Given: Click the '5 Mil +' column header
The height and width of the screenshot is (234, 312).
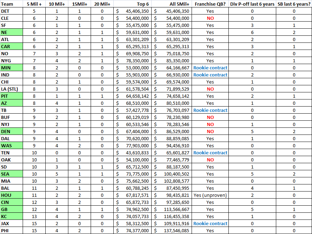Looking at the screenshot, I should click(34, 4).
